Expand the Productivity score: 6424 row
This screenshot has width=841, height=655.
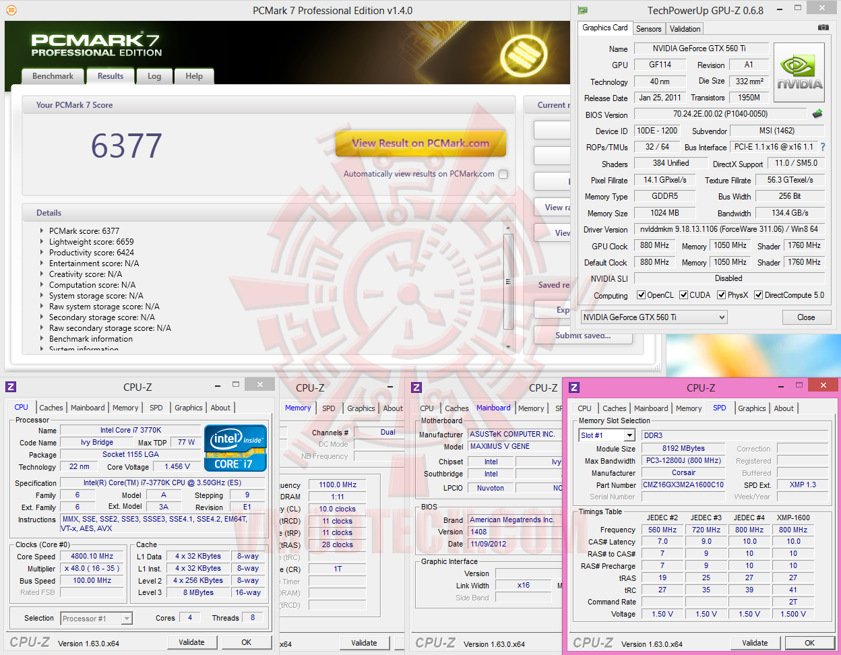click(x=42, y=252)
